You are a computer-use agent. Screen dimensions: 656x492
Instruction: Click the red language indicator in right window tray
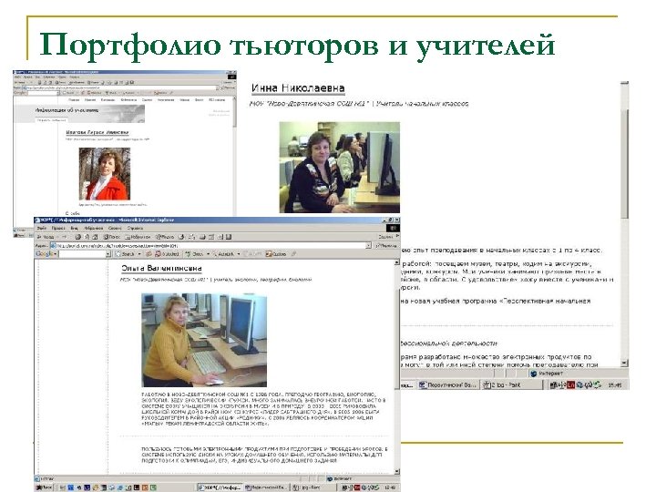pos(570,384)
